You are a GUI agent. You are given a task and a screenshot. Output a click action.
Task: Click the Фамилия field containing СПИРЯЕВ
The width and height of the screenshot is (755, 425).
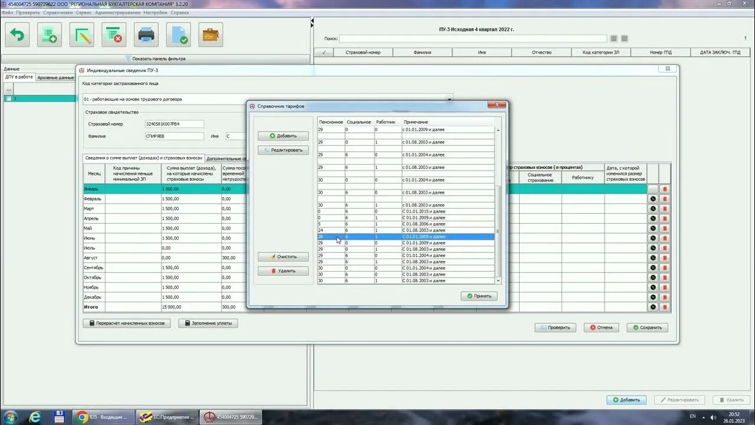coord(175,136)
